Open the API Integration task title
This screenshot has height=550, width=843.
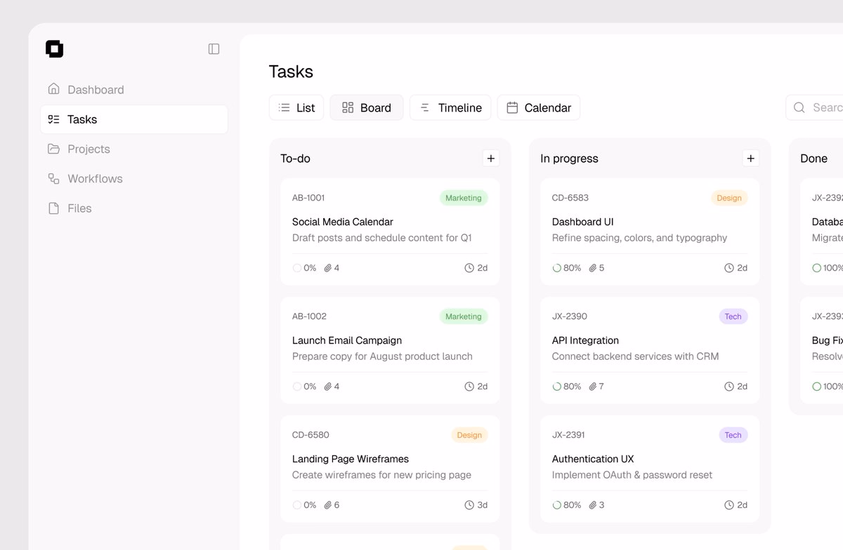coord(585,340)
